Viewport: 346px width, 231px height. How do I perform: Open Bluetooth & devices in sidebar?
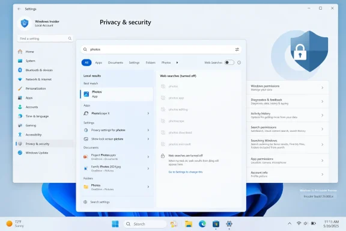click(x=45, y=70)
